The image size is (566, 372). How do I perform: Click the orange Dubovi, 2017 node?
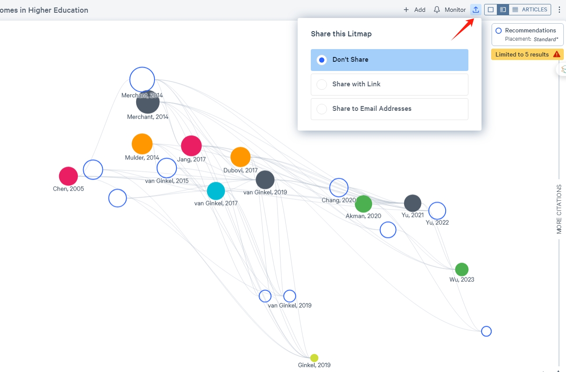240,157
